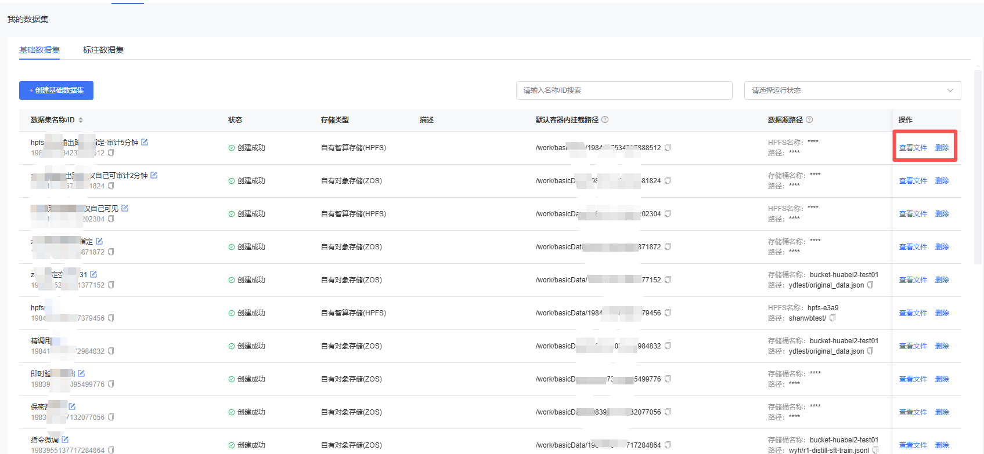Click 查看文件 for the hpfs-e3a9 dataset

[x=913, y=313]
